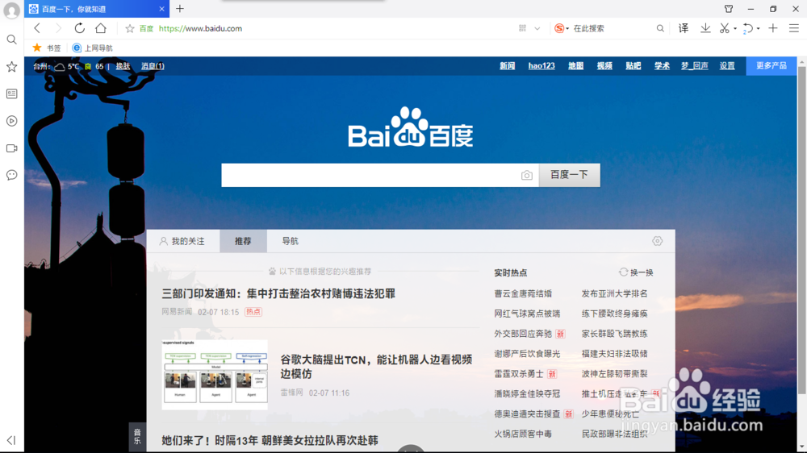
Task: Reload the current page
Action: [79, 28]
